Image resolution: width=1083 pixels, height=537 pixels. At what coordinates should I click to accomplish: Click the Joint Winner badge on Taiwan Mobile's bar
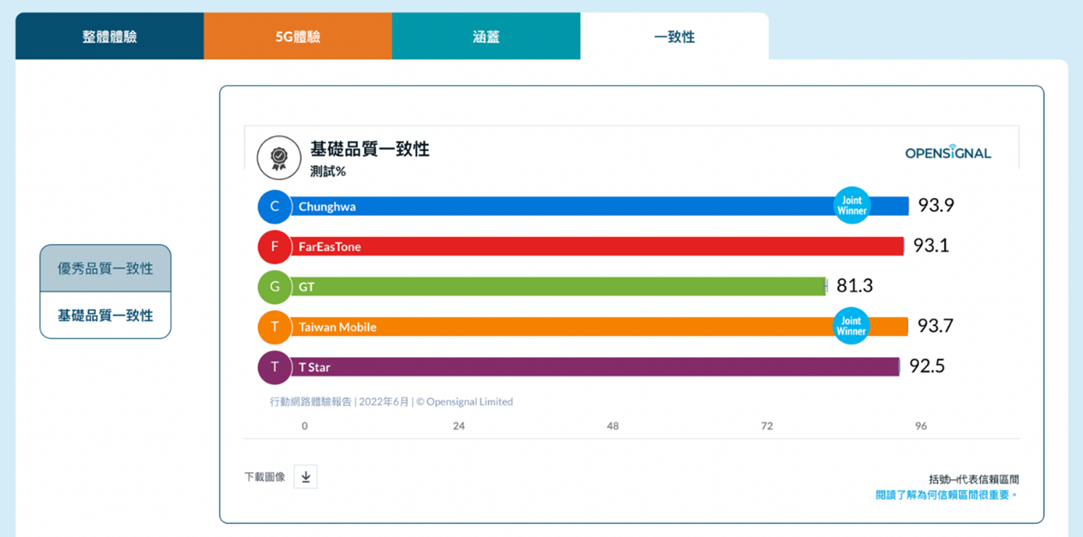[x=851, y=326]
